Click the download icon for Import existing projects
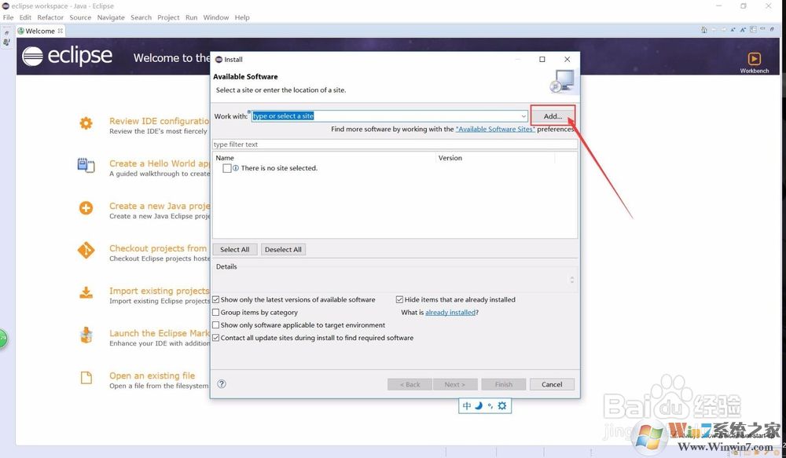This screenshot has width=786, height=458. [x=86, y=292]
